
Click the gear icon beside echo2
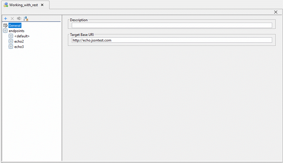pos(11,41)
